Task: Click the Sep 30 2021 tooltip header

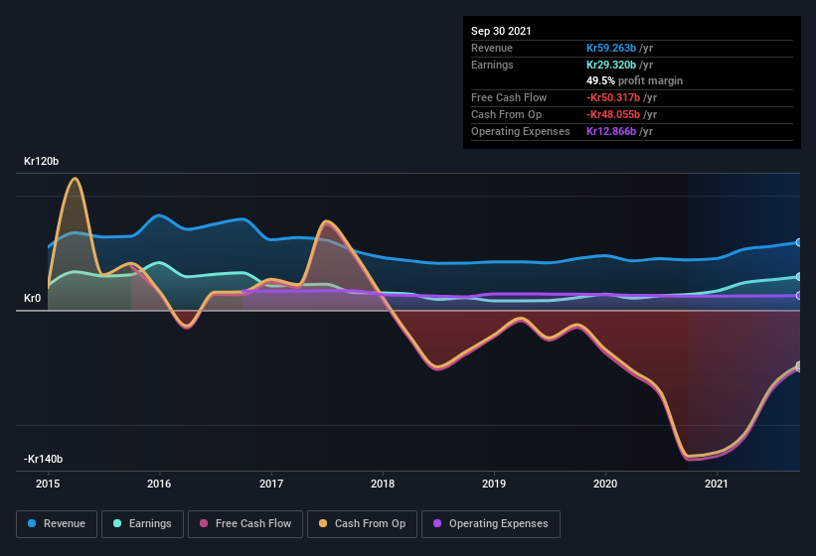Action: (x=501, y=31)
